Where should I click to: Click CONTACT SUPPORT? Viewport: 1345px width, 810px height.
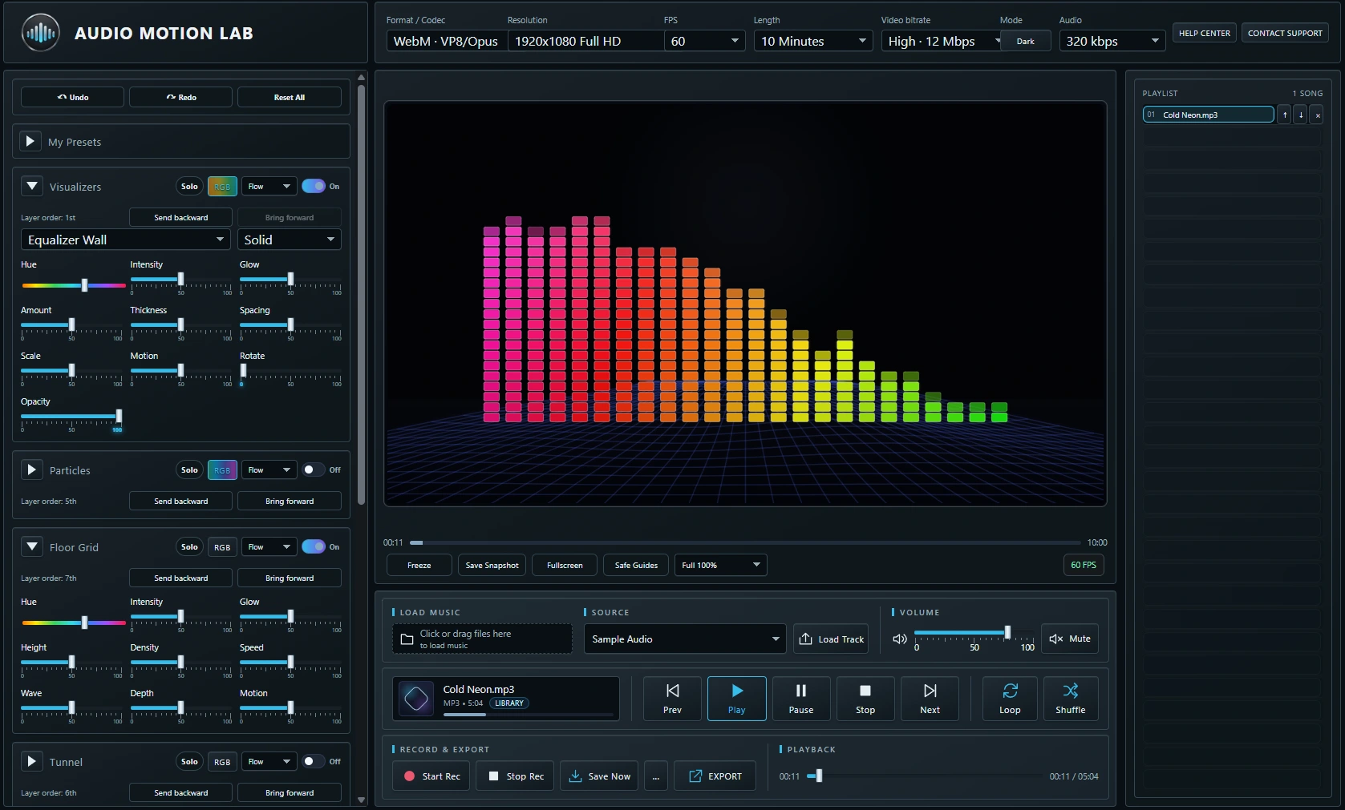pyautogui.click(x=1285, y=33)
